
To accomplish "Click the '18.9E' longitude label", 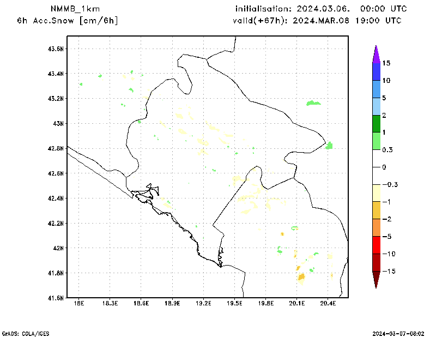I will [172, 303].
